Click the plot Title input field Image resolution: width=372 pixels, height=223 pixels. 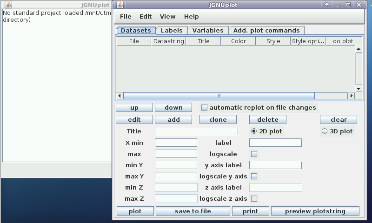[x=196, y=131]
